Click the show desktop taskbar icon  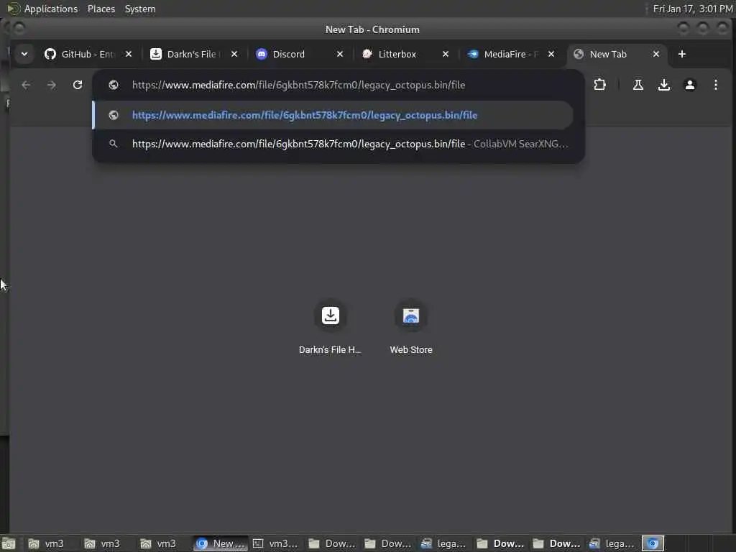(x=9, y=543)
